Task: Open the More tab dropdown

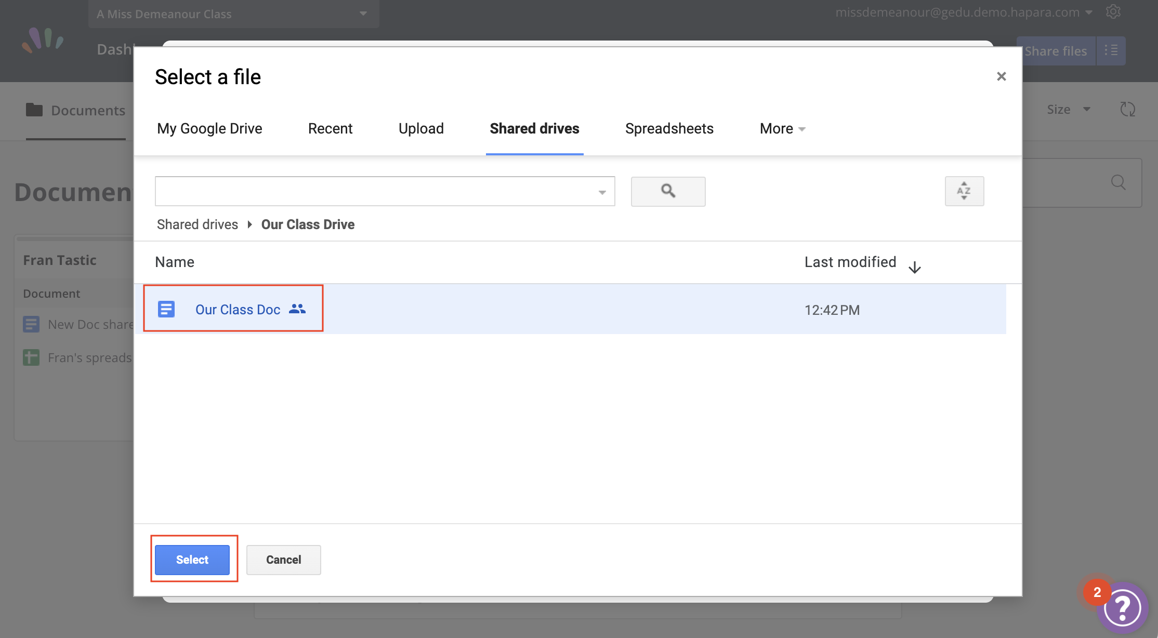Action: (x=782, y=129)
